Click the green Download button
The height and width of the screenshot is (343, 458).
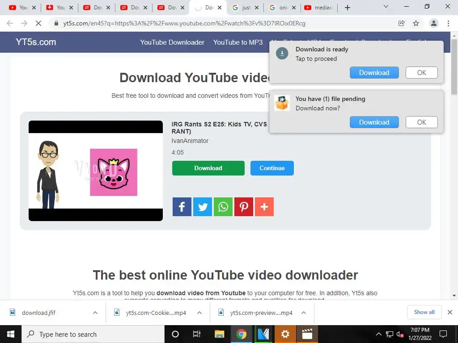point(208,168)
